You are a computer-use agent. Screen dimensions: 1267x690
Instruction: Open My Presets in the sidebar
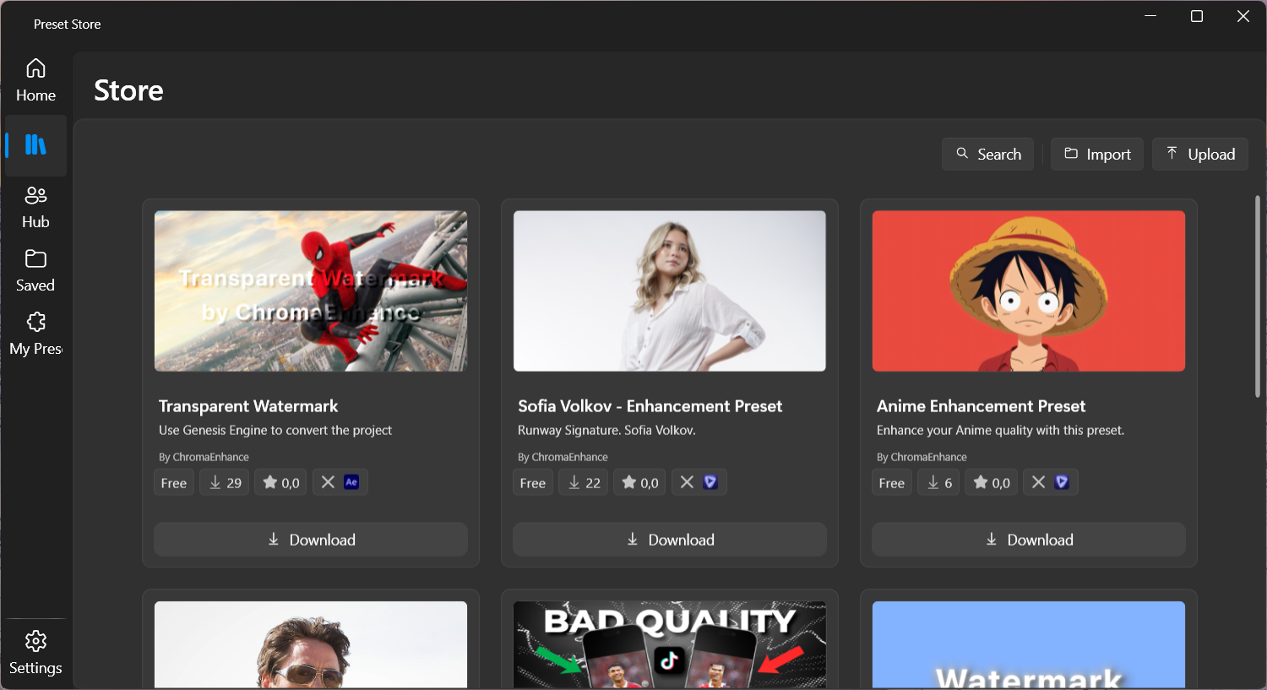point(35,334)
